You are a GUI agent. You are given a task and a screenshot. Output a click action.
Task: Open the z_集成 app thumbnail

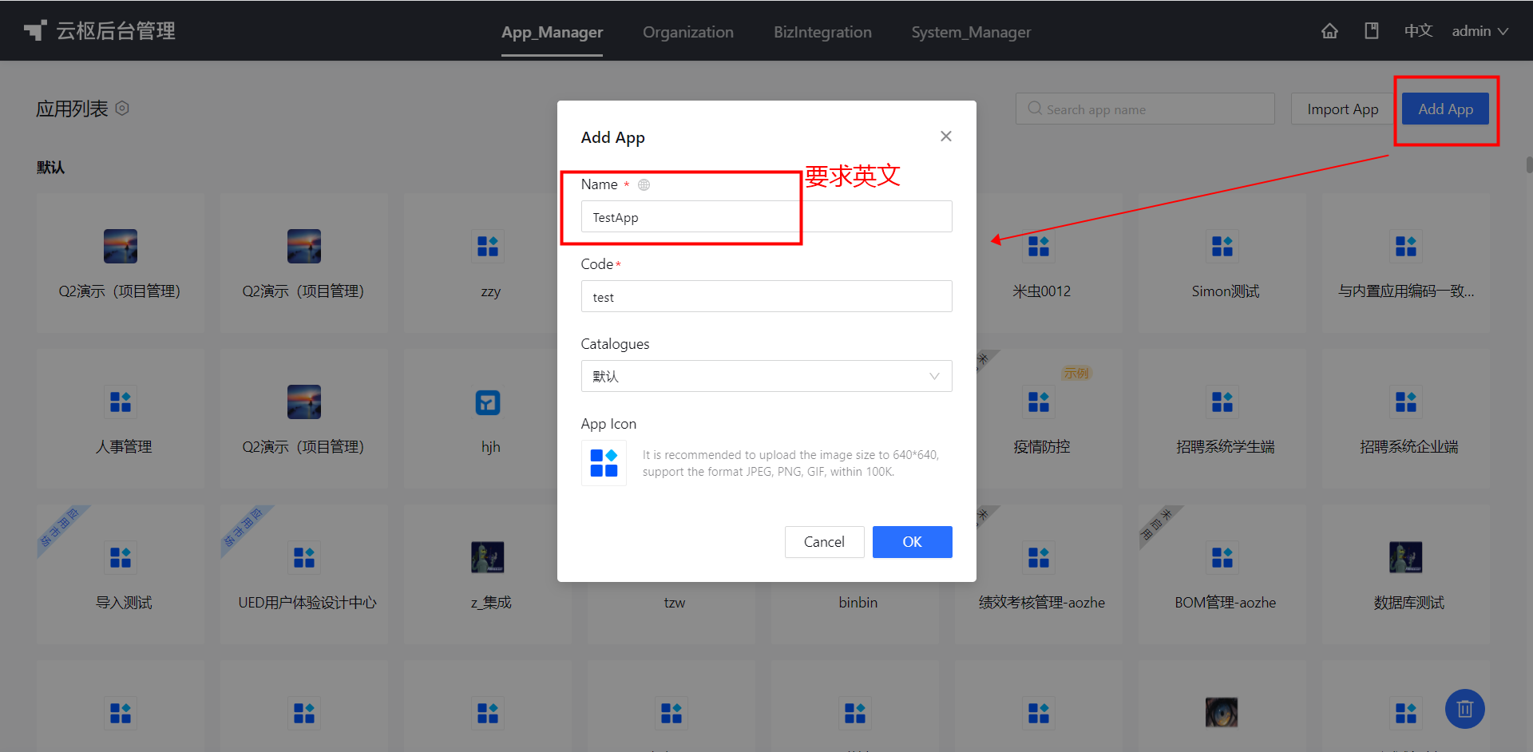tap(488, 557)
